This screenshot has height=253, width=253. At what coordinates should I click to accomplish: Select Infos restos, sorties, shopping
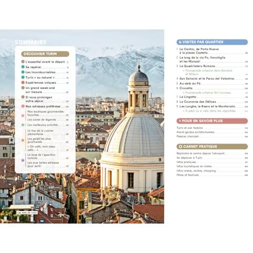212,170
